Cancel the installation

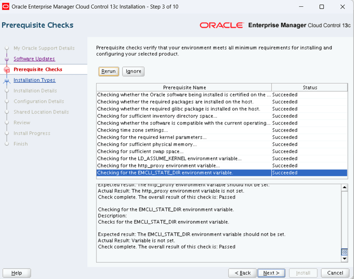(335, 273)
